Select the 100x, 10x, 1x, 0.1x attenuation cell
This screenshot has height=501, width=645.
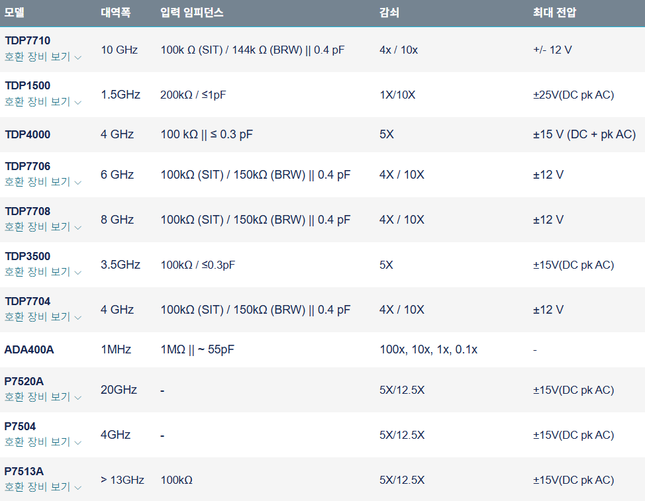(x=428, y=349)
